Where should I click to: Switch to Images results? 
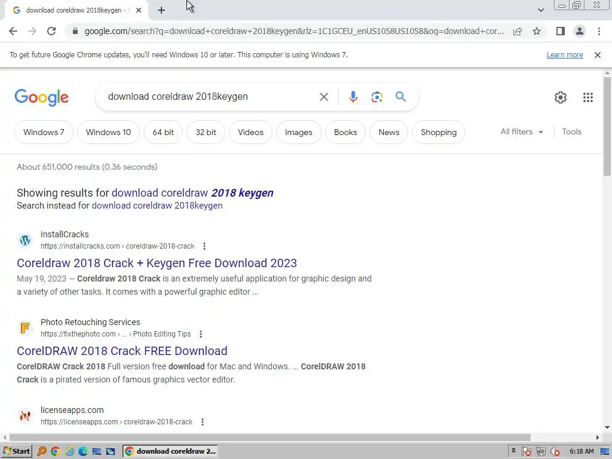(299, 132)
